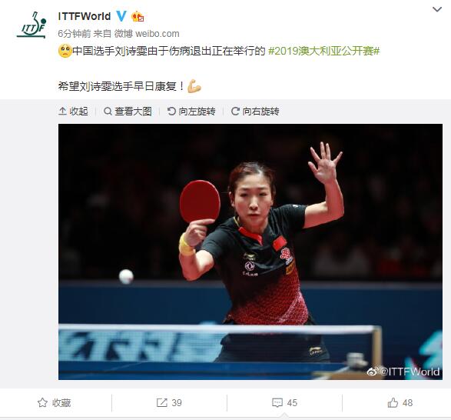Open the #2019澳大利亚公开赛# hashtag topic
Screen dimensions: 451x420
click(x=324, y=51)
